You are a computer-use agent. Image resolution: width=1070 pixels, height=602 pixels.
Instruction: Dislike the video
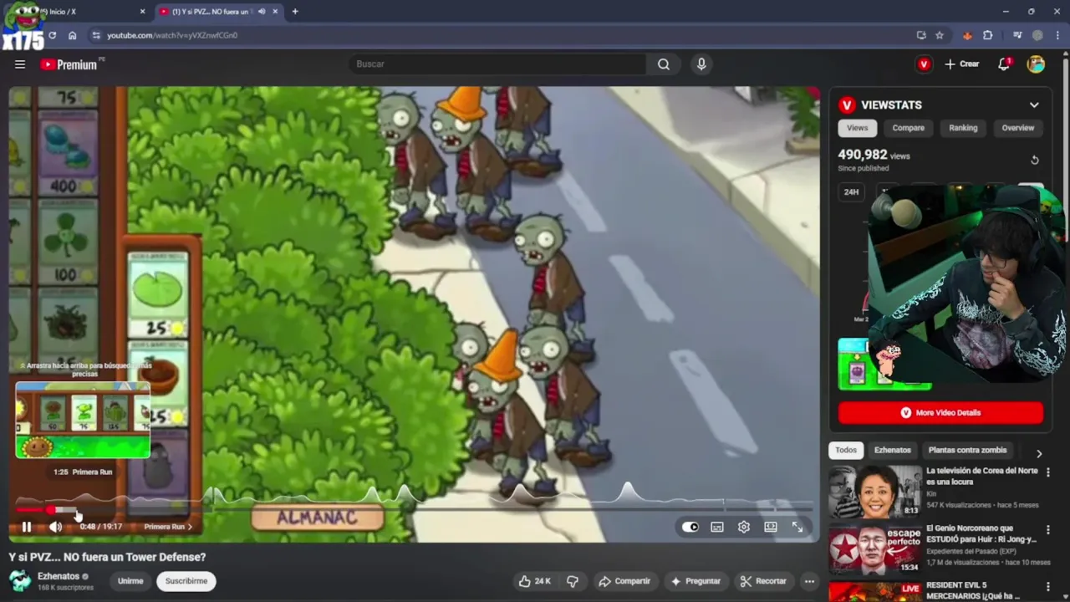tap(573, 581)
